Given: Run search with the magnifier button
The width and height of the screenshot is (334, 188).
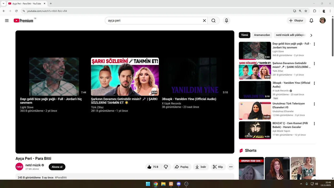Looking at the screenshot, I should [213, 21].
